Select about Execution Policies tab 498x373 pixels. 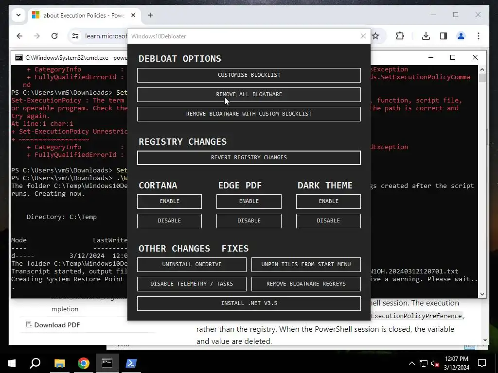point(84,15)
